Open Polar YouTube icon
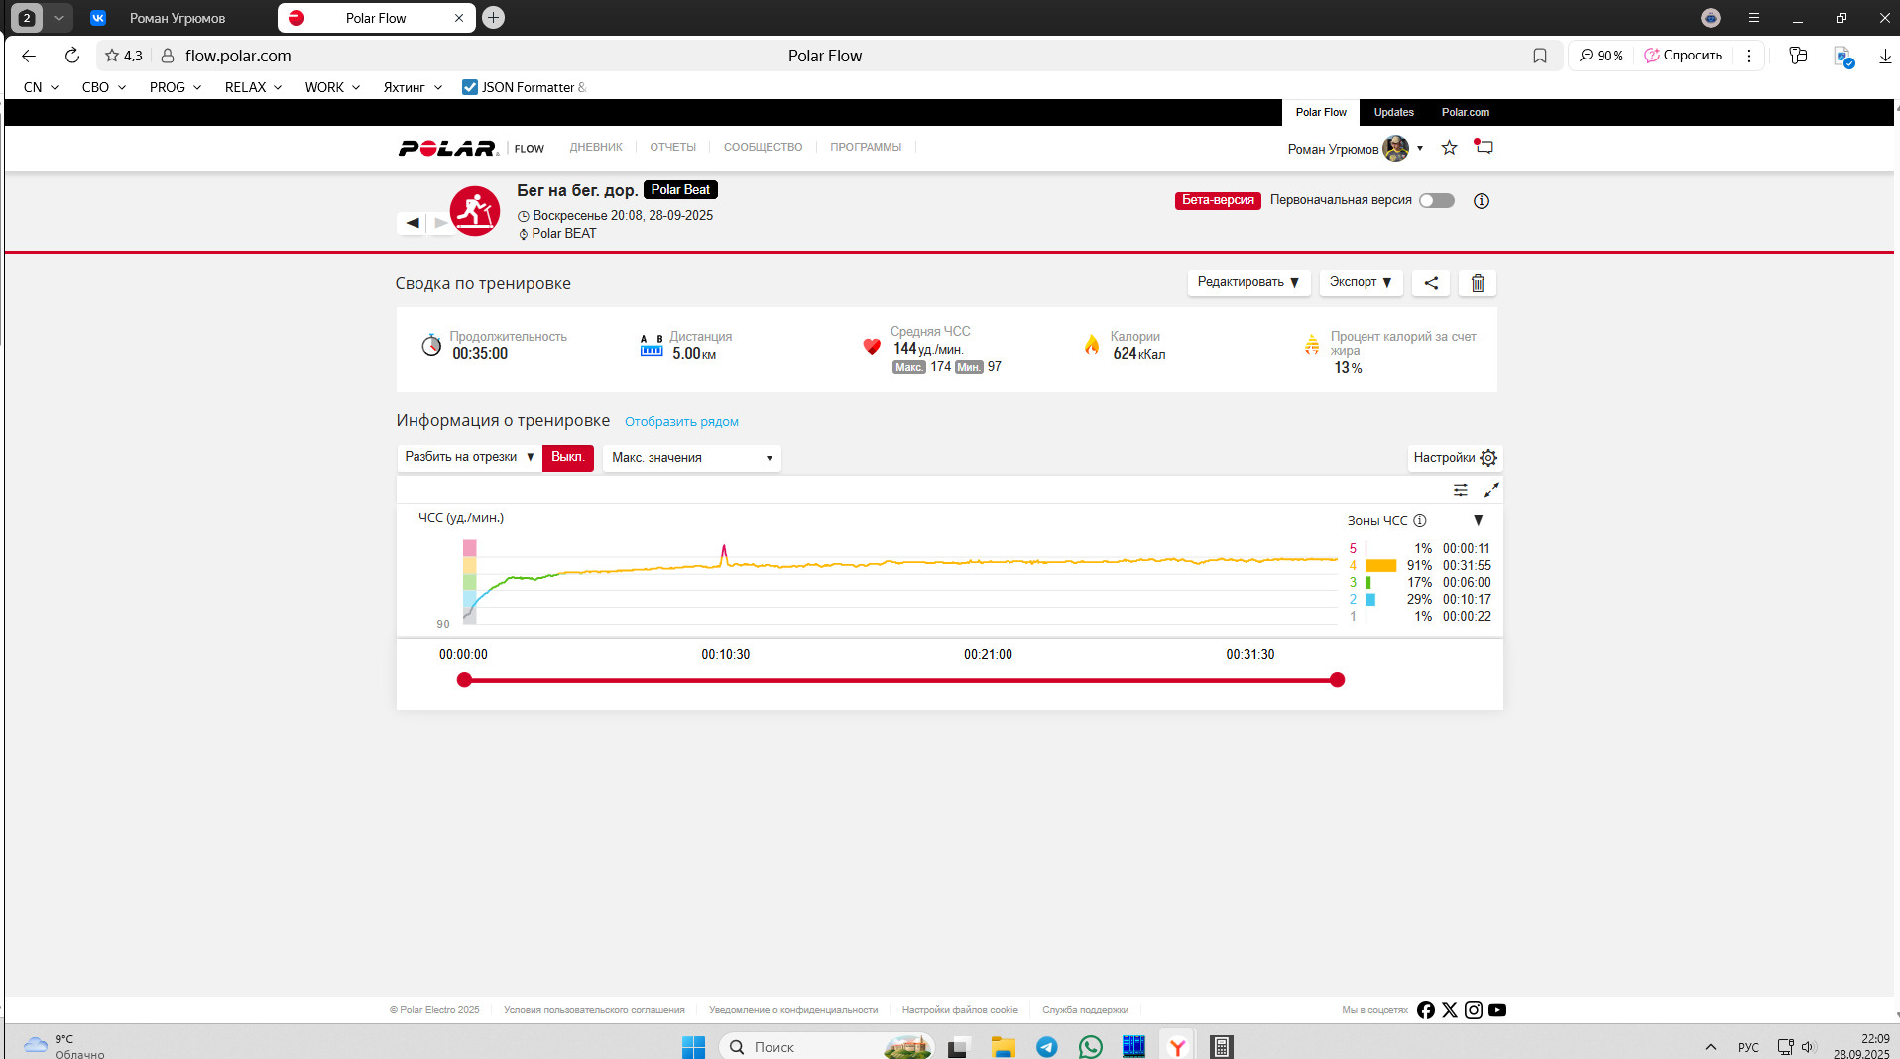Viewport: 1900px width, 1059px height. (1497, 1010)
